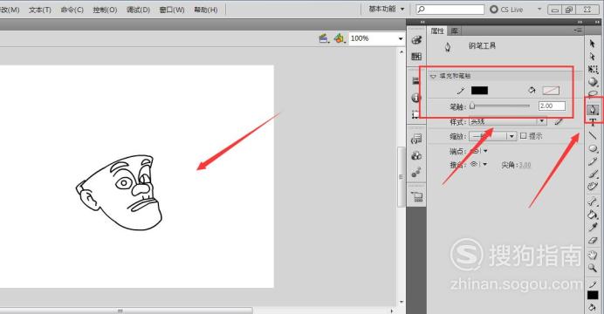Select the Line tool
Image resolution: width=604 pixels, height=314 pixels.
click(x=593, y=135)
